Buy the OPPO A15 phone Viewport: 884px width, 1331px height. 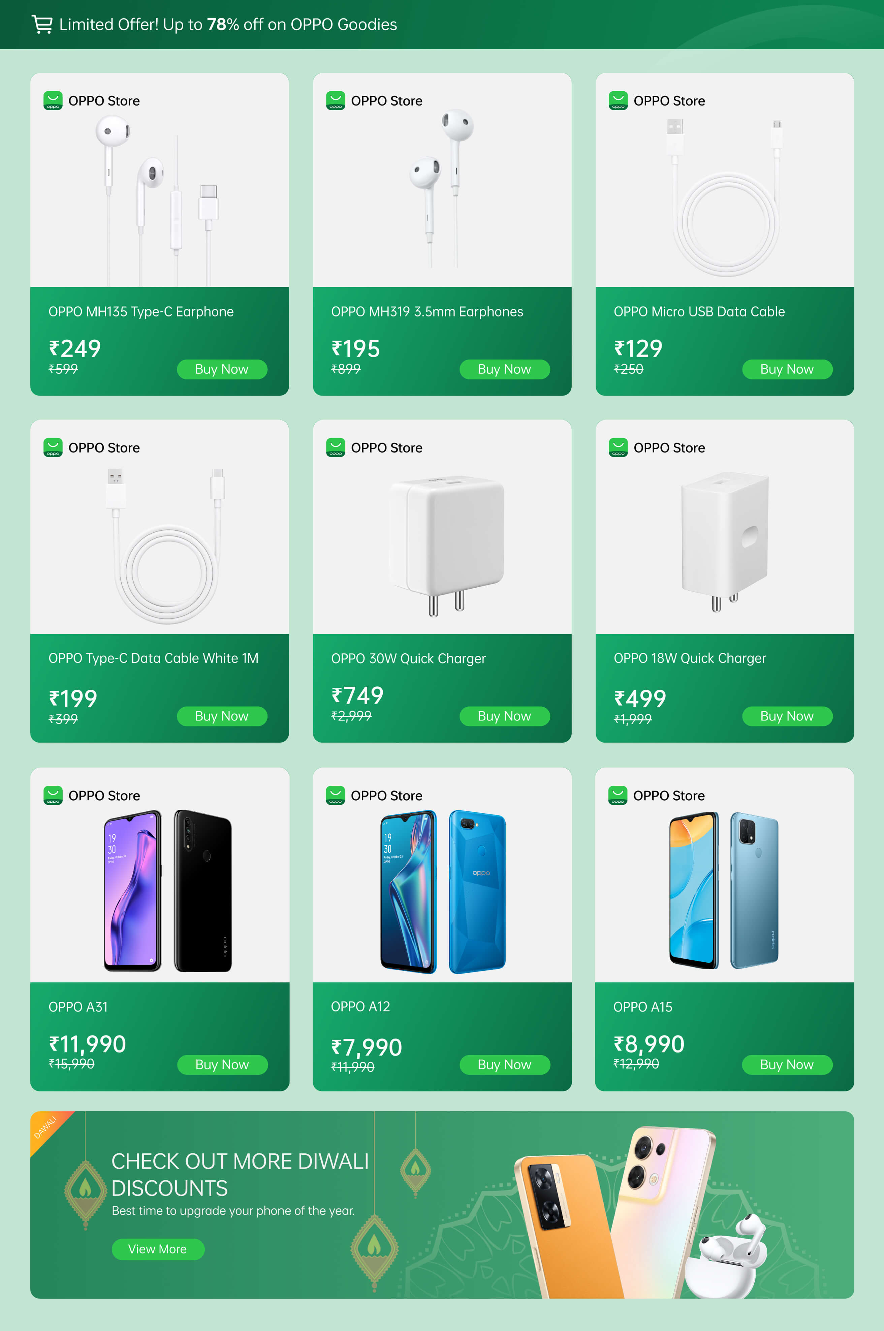pyautogui.click(x=786, y=1064)
